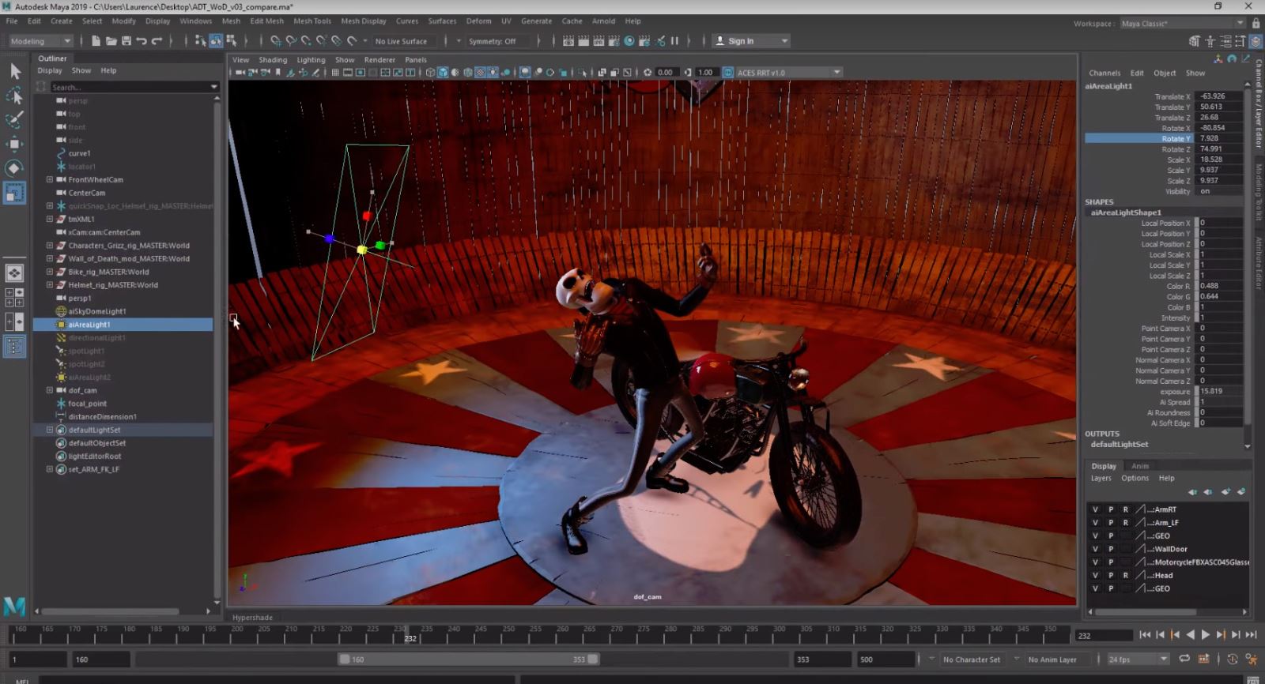Toggle loop playback icon
Viewport: 1265px width, 684px height.
[1184, 660]
